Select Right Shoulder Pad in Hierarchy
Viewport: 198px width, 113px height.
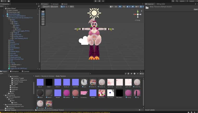click(17, 59)
